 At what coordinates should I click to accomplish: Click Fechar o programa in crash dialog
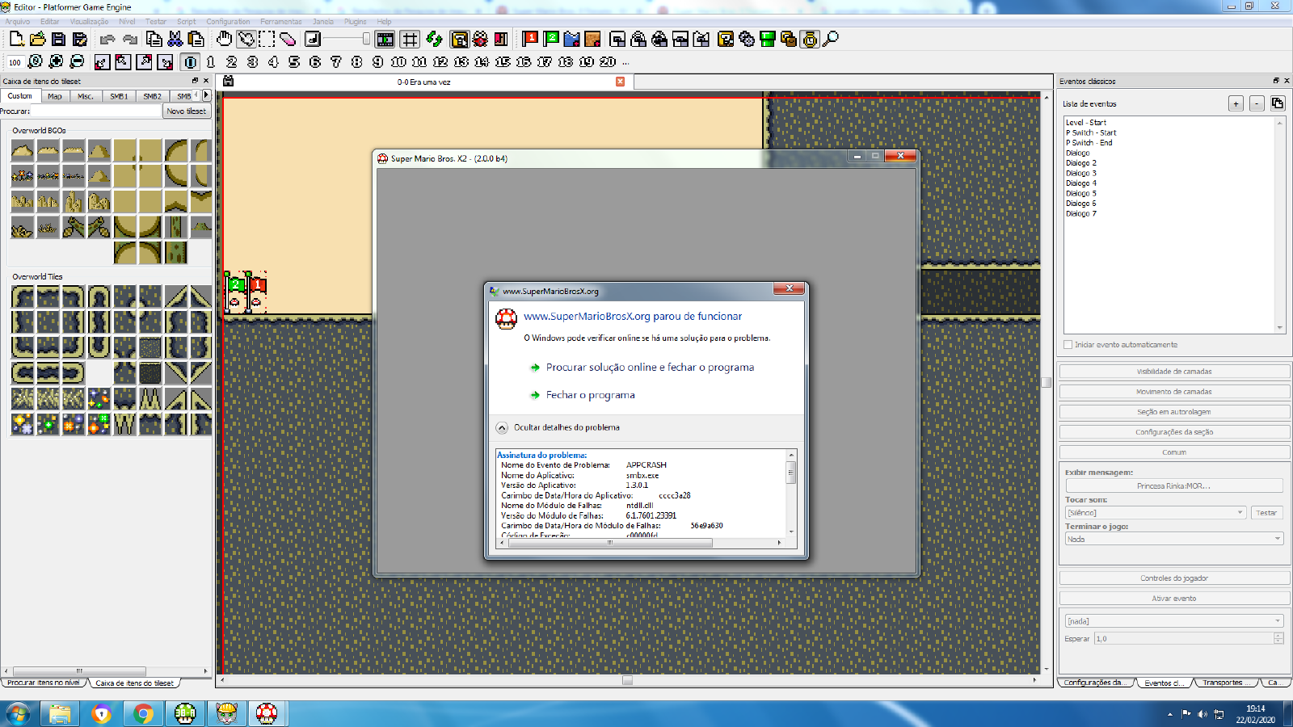pos(590,395)
